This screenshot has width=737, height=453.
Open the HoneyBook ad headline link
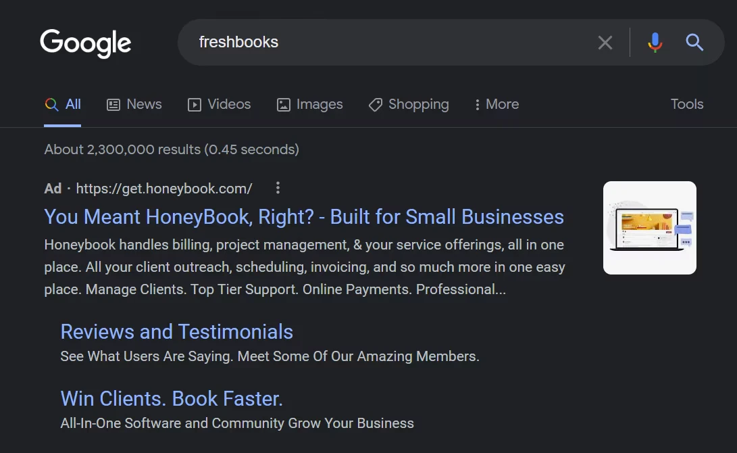[x=304, y=217]
